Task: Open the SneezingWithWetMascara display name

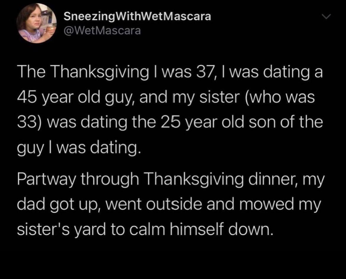Action: (x=138, y=17)
